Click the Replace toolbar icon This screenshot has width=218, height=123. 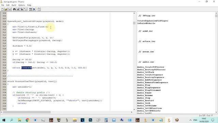(22, 9)
